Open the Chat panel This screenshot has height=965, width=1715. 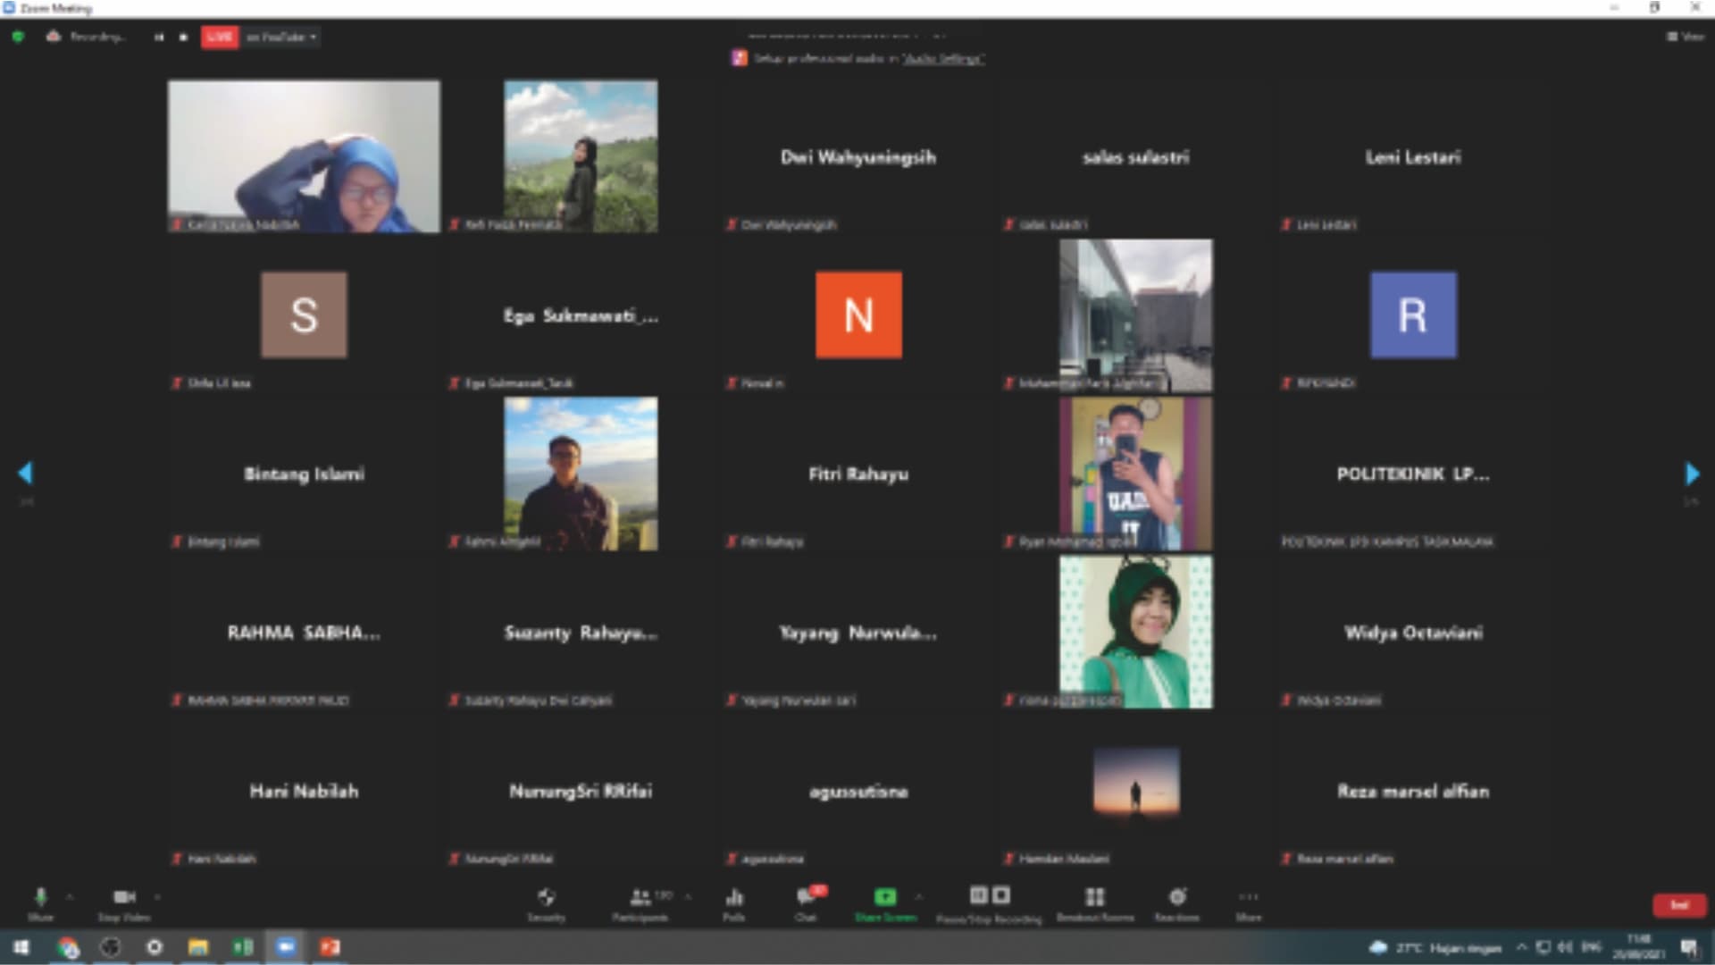(807, 897)
